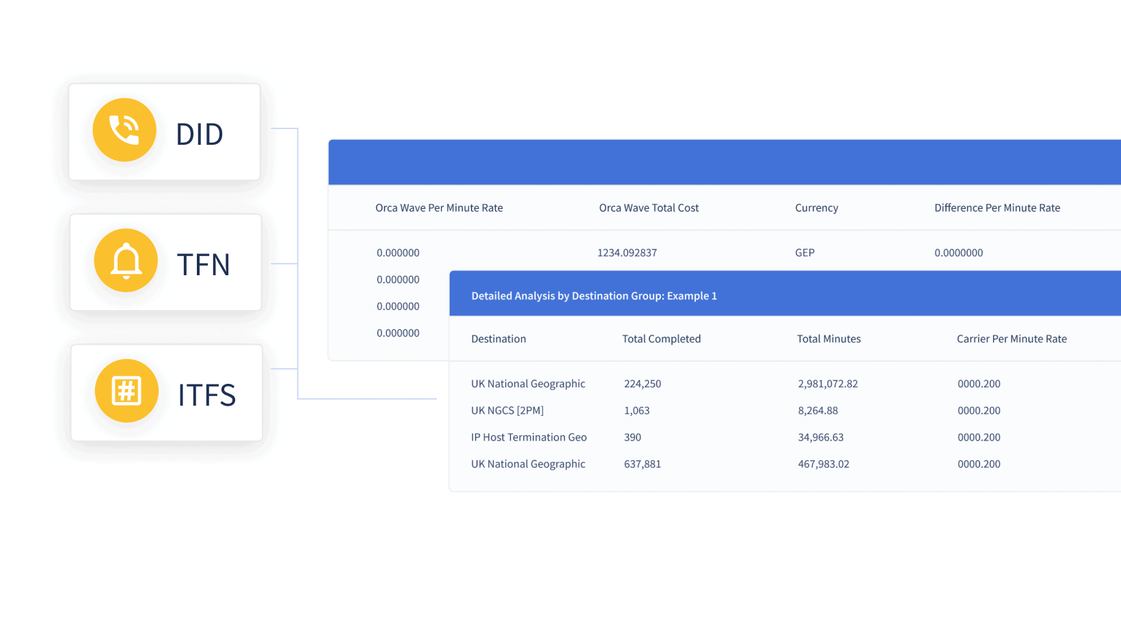Click the Detailed Analysis by Destination Group title
The width and height of the screenshot is (1121, 629).
coord(594,296)
